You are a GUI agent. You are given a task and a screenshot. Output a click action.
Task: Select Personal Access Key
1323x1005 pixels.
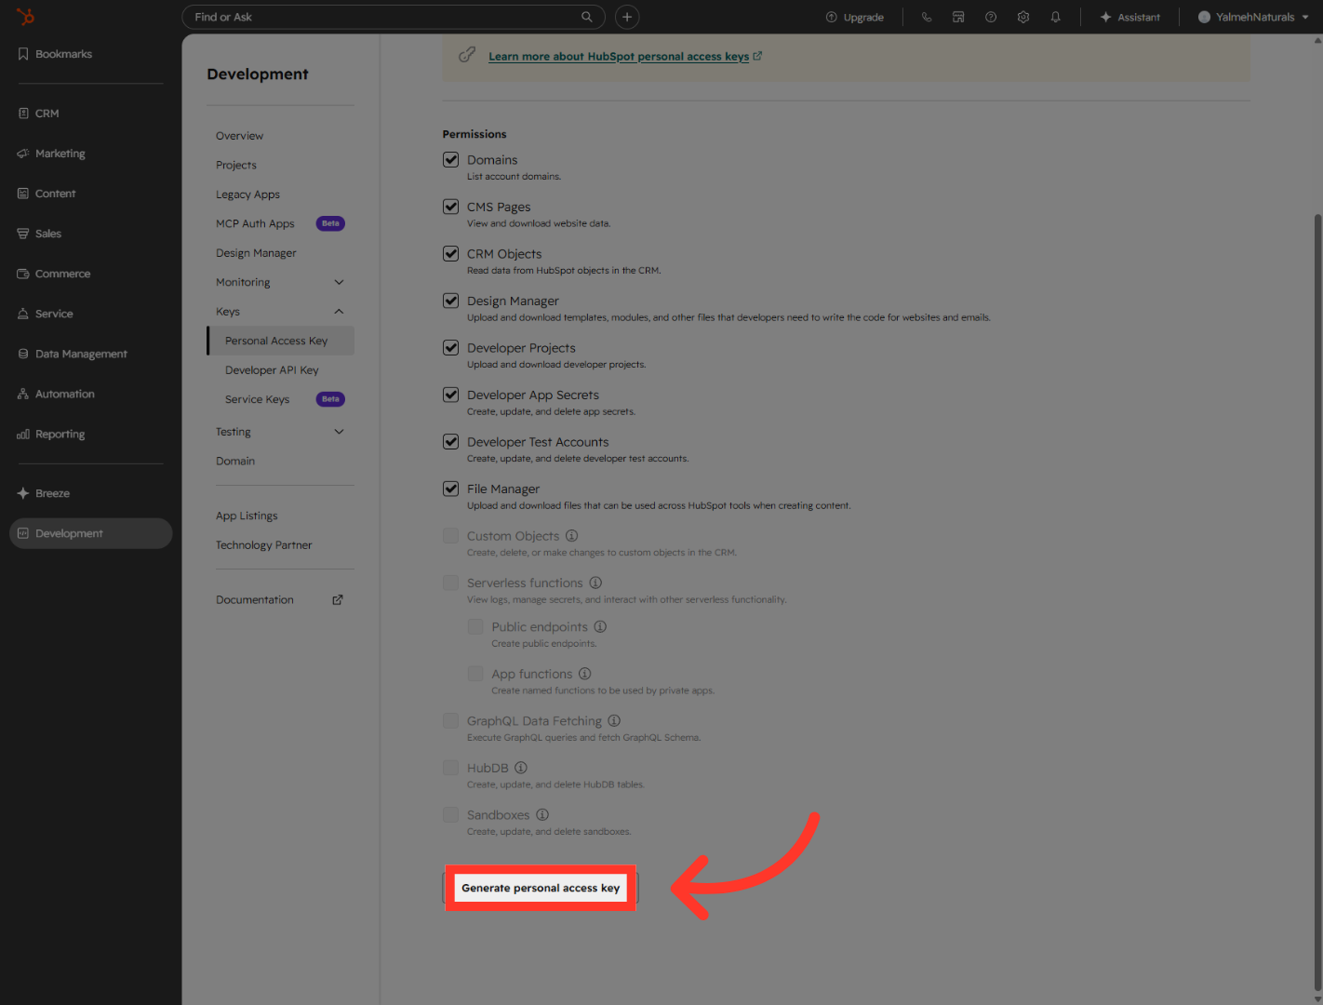point(281,341)
